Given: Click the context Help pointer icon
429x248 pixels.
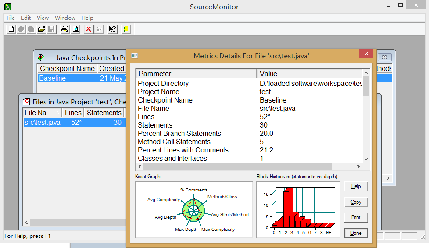Looking at the screenshot, I should pyautogui.click(x=112, y=29).
